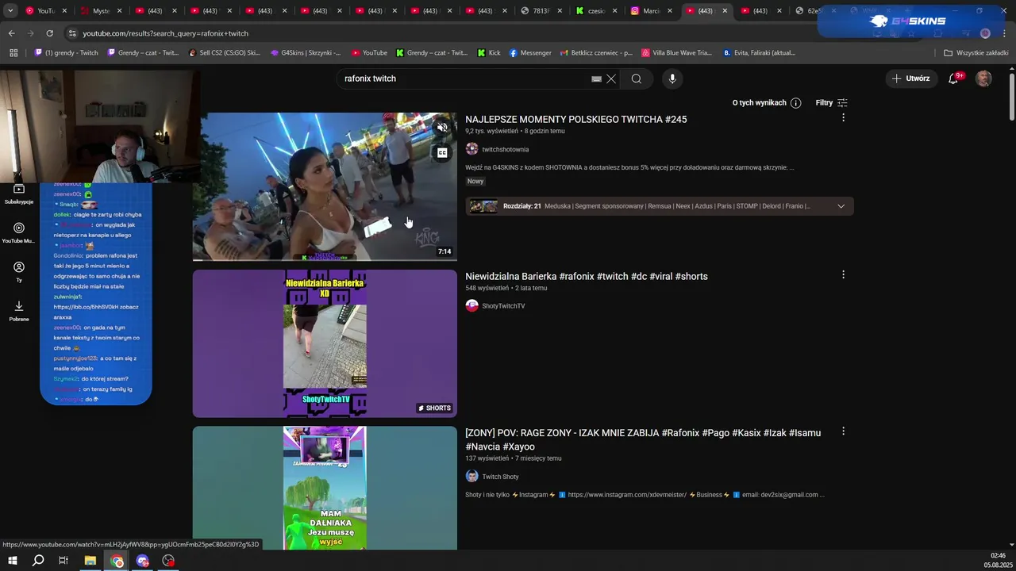Open the Betklicz czerwiec bookmark
The height and width of the screenshot is (571, 1016).
click(x=596, y=52)
